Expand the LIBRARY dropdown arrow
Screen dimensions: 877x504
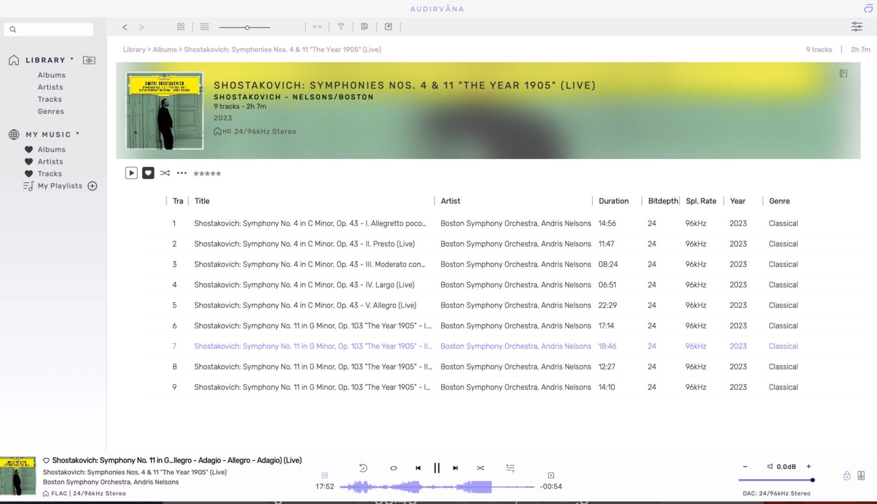[x=72, y=59]
